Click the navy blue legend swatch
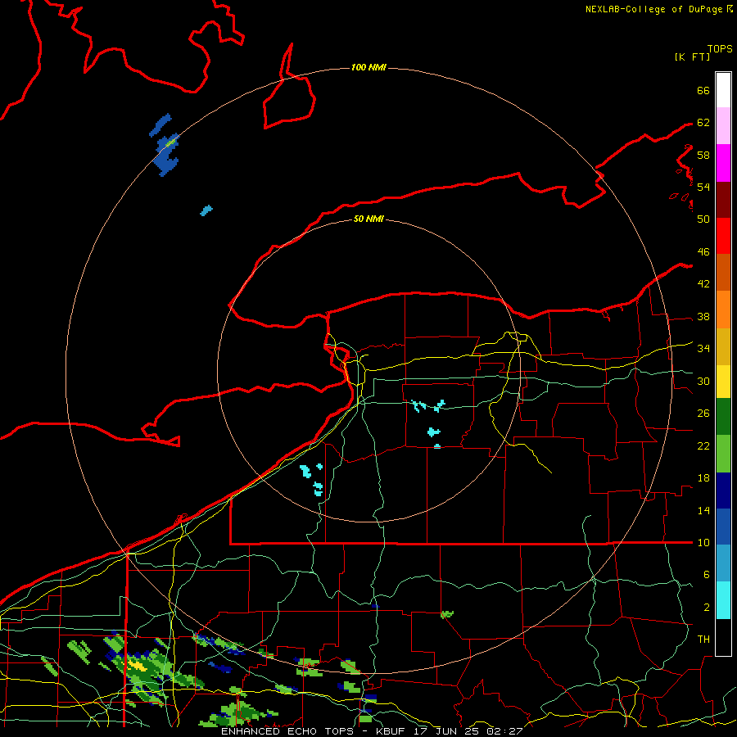The image size is (737, 737). coord(723,491)
